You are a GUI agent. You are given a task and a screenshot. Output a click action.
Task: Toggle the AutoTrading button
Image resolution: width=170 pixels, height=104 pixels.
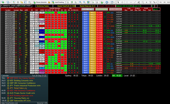[x=58, y=2]
